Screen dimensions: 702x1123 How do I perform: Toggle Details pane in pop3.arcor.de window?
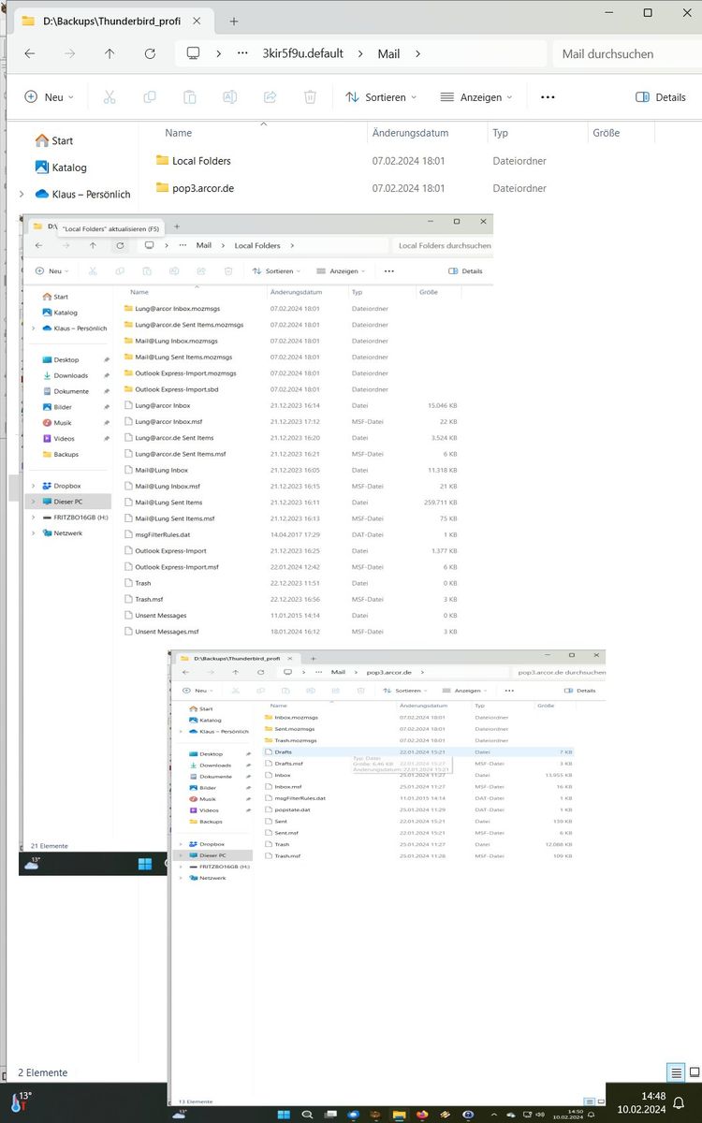[x=578, y=691]
